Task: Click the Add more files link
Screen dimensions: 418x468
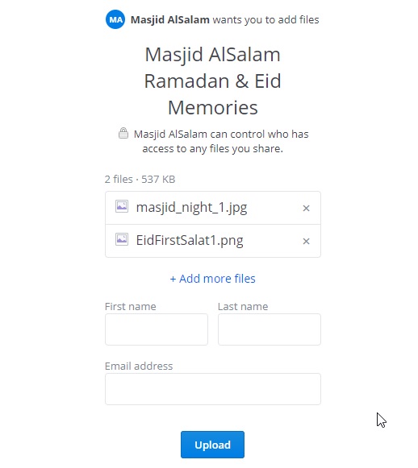Action: (x=212, y=279)
